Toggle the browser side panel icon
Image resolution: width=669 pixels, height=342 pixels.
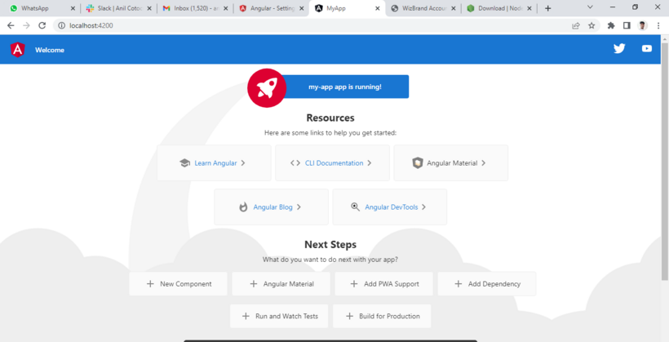pos(627,25)
